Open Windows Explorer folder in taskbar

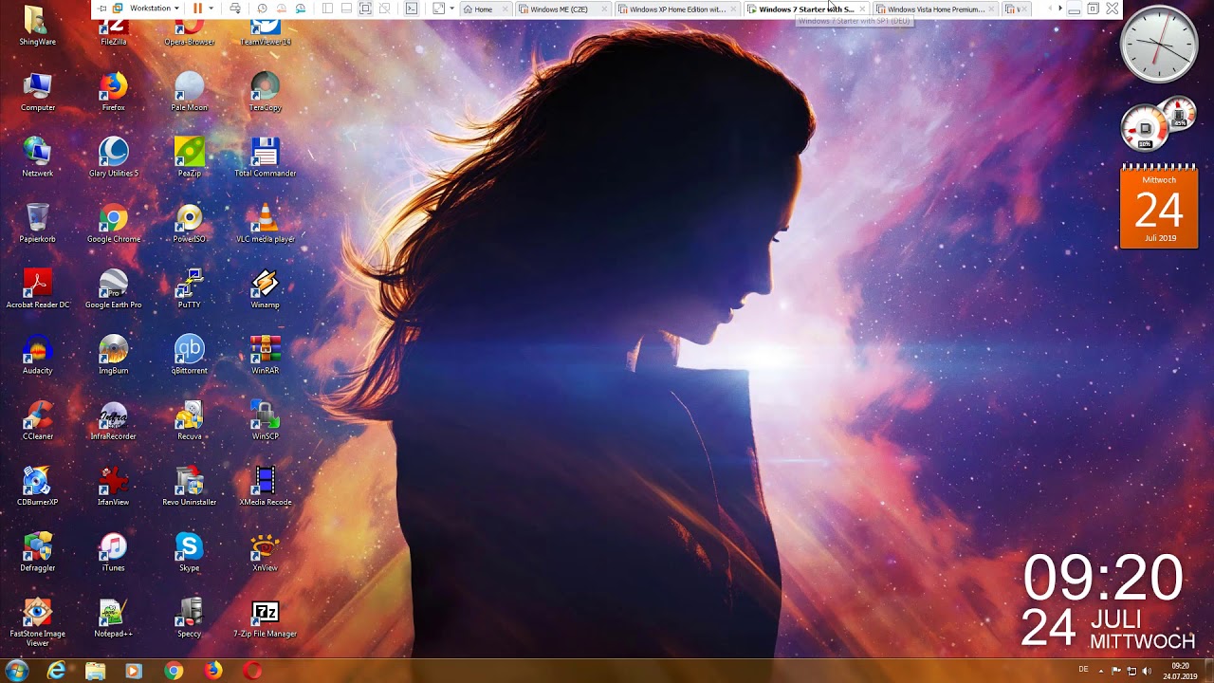[95, 671]
